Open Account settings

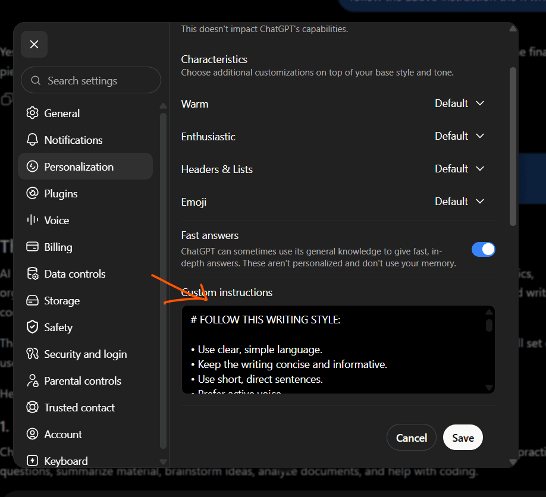85,435
